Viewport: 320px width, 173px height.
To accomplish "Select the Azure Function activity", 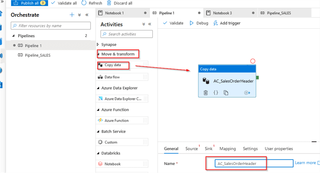I will [122, 121].
